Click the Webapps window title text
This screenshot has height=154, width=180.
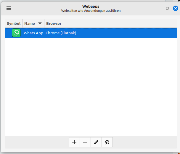point(91,6)
